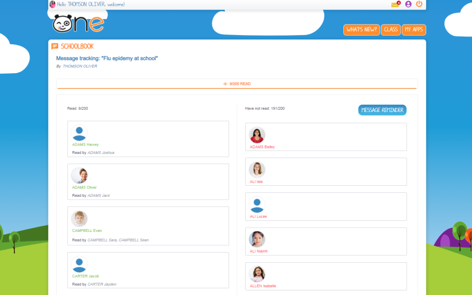Click the ALLEN Isabelle name

coord(263,286)
